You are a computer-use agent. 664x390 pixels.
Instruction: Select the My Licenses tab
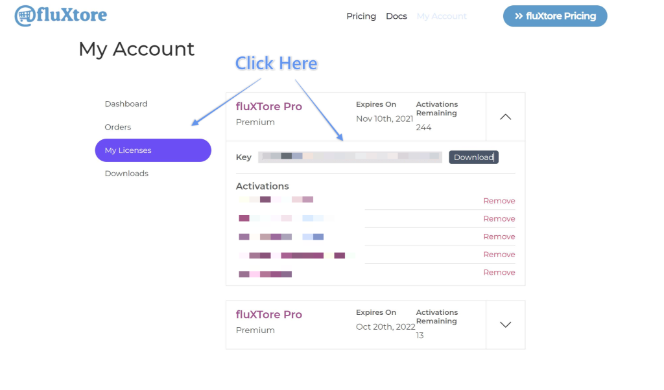pos(153,150)
